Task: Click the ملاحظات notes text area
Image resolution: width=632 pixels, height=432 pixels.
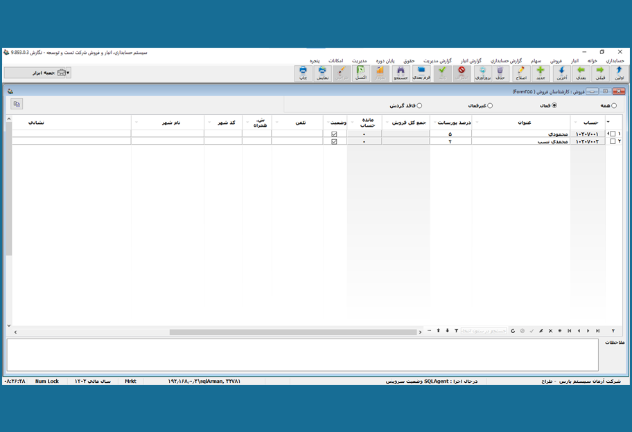Action: 302,354
